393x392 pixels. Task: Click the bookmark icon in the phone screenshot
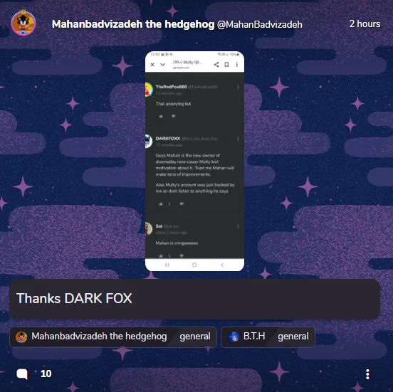(226, 65)
